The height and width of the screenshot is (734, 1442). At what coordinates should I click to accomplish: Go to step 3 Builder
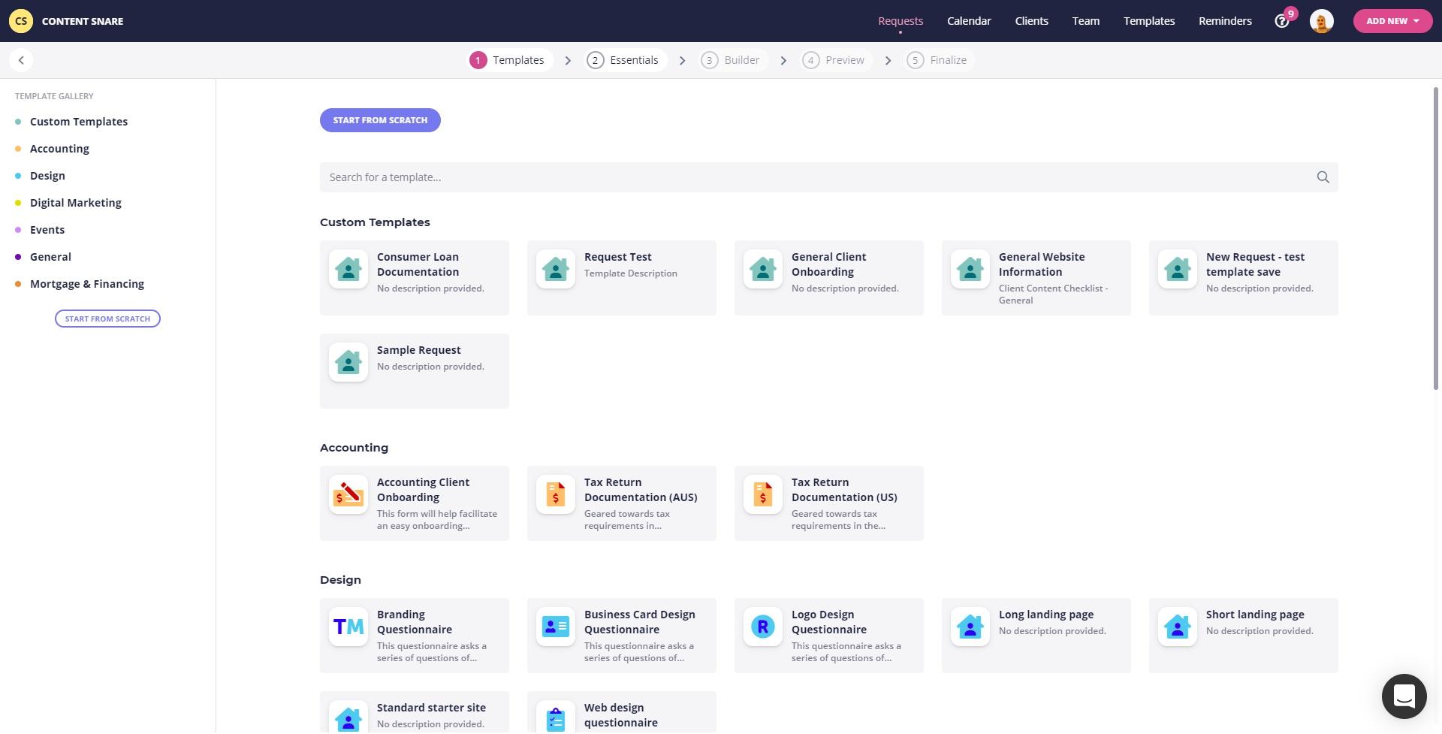tap(732, 60)
